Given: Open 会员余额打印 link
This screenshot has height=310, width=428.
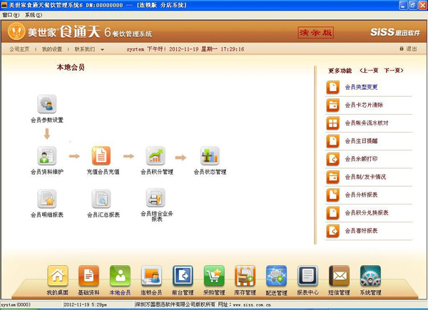Looking at the screenshot, I should pyautogui.click(x=361, y=159).
